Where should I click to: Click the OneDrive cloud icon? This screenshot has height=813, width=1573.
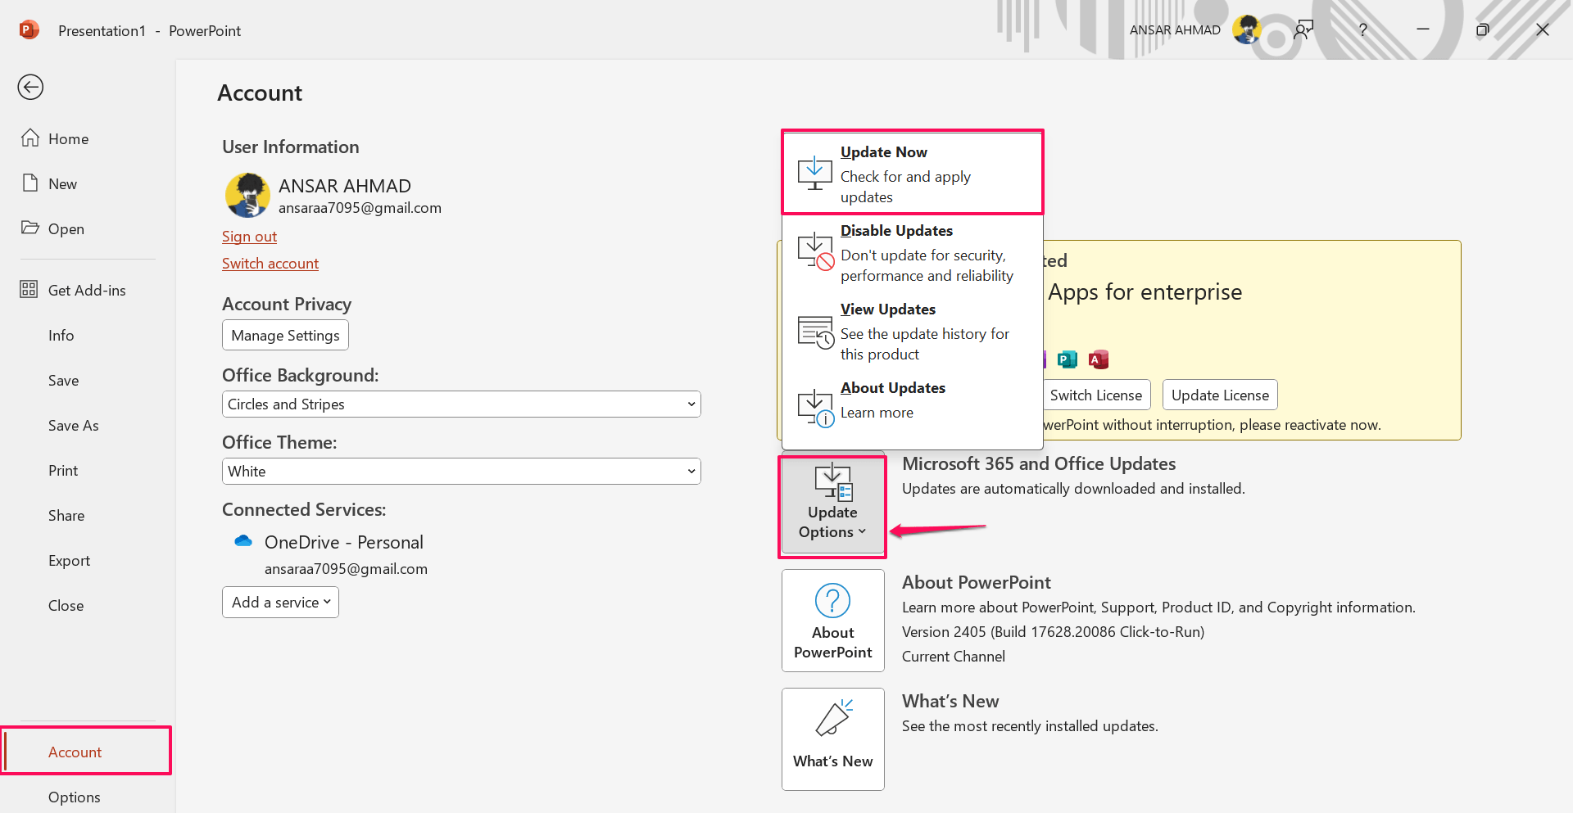pos(243,541)
